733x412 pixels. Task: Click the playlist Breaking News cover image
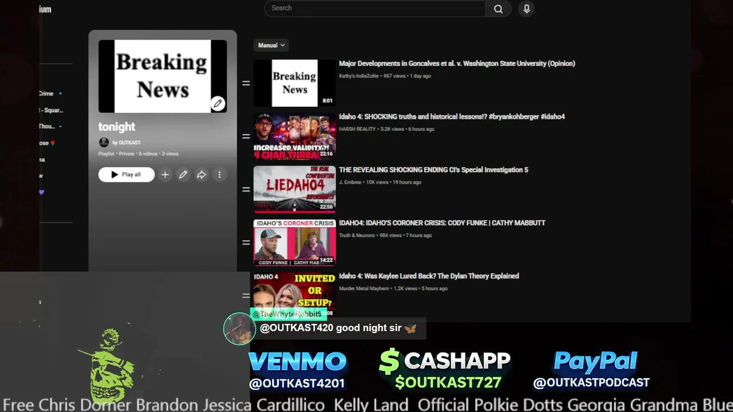(x=163, y=76)
